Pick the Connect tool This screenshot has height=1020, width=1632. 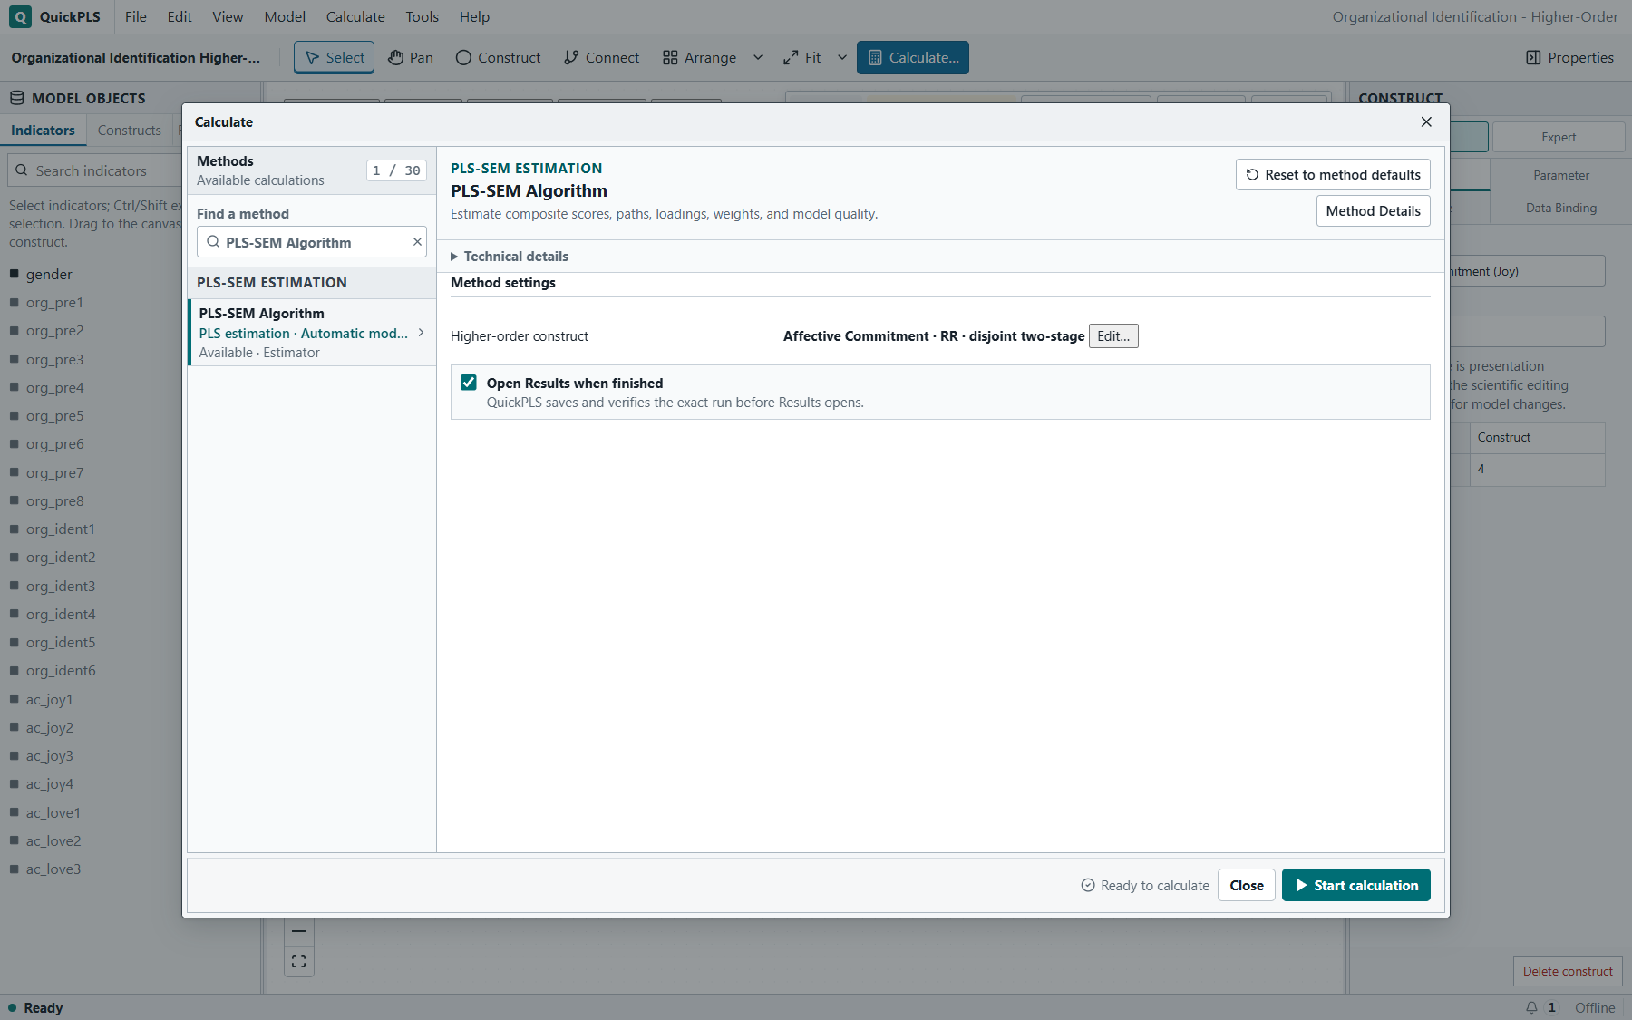coord(601,57)
